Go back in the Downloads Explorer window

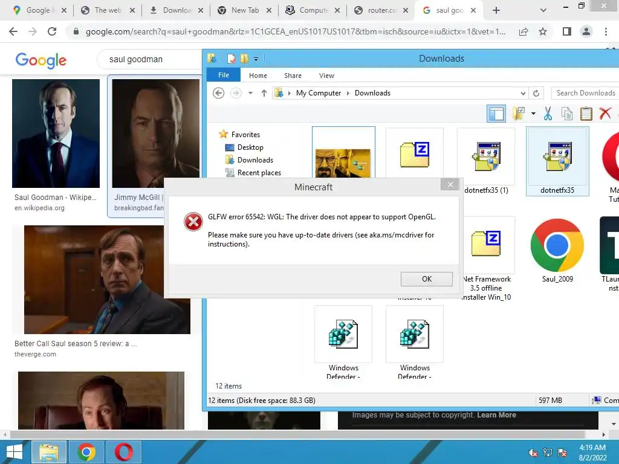[x=218, y=93]
